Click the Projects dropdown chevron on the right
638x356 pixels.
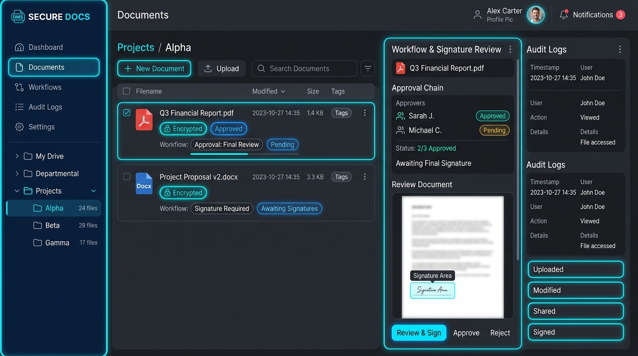point(93,191)
